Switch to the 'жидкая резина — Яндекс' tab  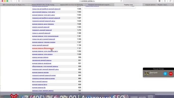tap(157, 5)
